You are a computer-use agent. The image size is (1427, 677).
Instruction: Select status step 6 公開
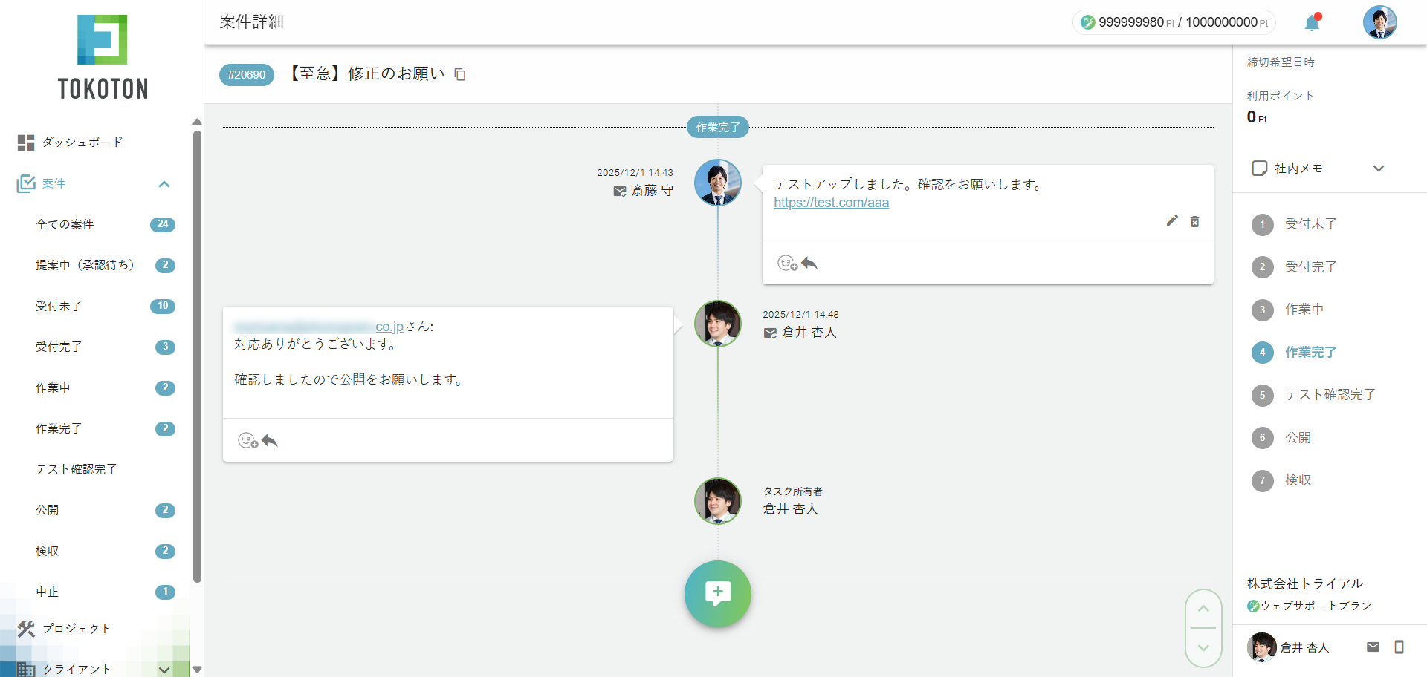tap(1298, 438)
